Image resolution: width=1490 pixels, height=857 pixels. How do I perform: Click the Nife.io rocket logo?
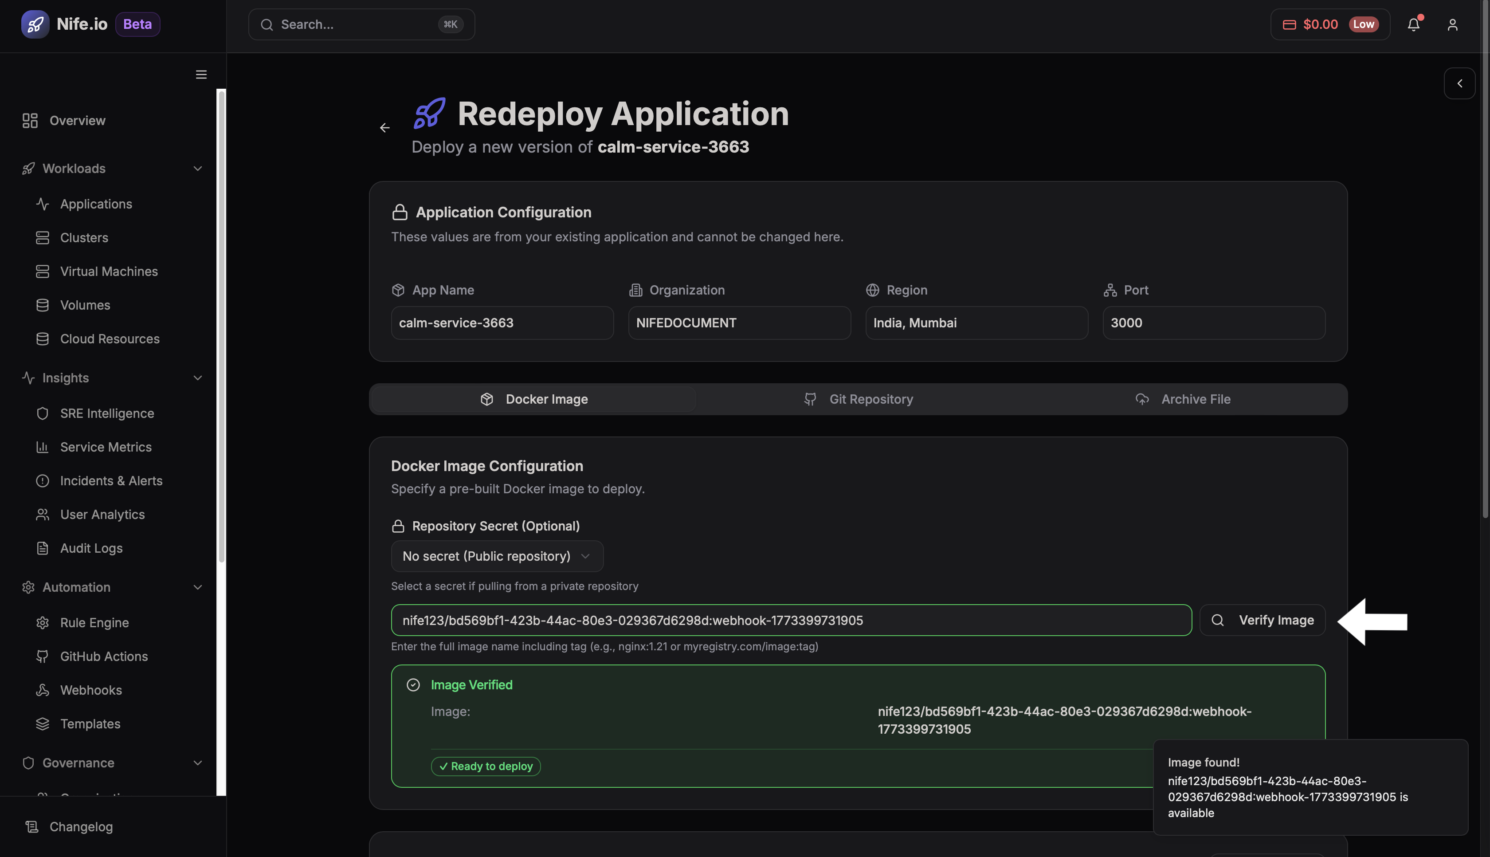[x=35, y=24]
